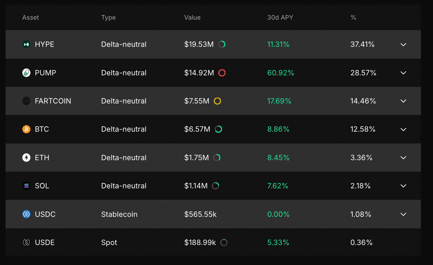Click the Type column header
Viewport: 433px width, 265px height.
[x=108, y=18]
